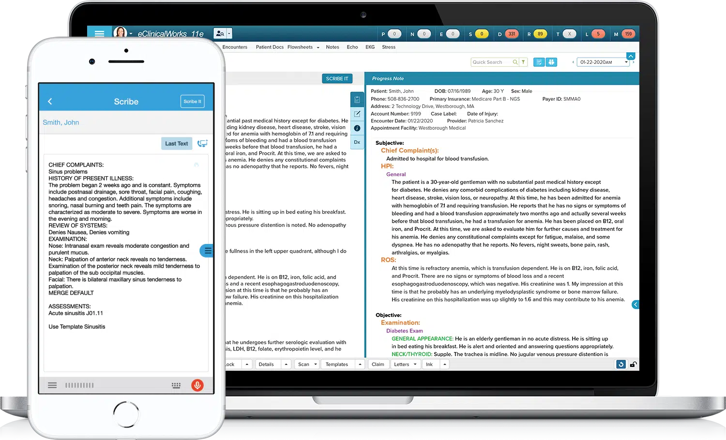Open the L counter badge showing 5
Screen dimensions: 726x440
click(598, 34)
